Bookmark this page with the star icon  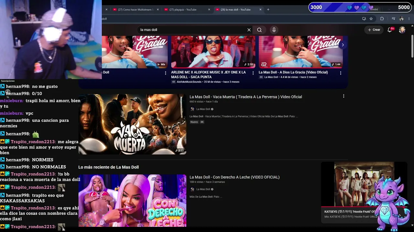[371, 19]
